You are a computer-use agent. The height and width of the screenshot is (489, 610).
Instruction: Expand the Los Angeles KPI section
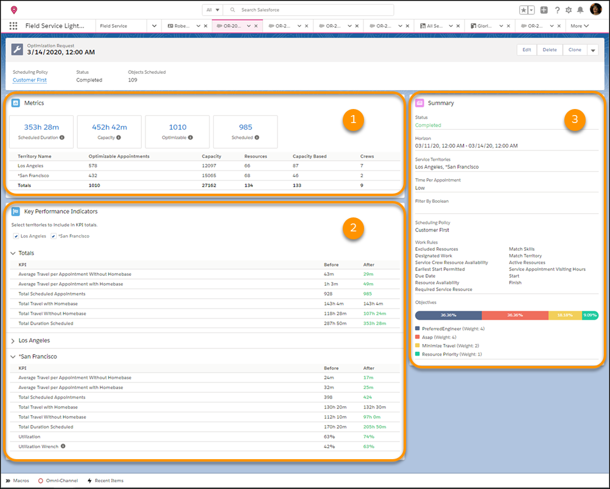13,341
